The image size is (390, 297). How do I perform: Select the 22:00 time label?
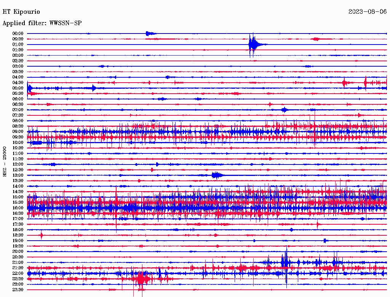click(x=18, y=274)
